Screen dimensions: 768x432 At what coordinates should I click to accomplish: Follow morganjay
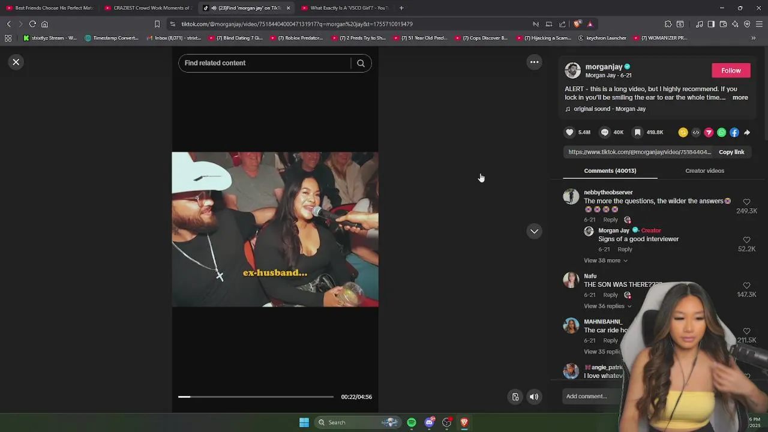(x=731, y=71)
